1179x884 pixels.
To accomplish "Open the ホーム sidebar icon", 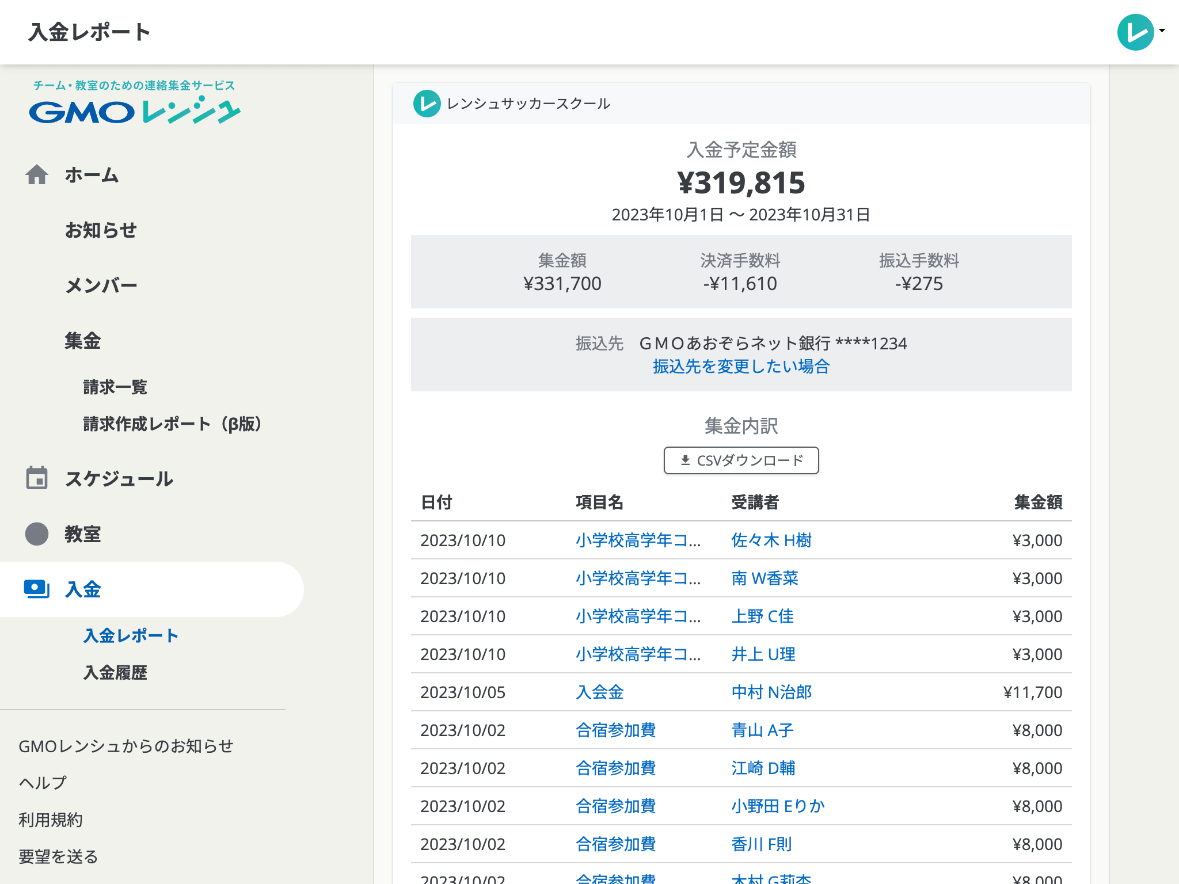I will click(x=36, y=176).
